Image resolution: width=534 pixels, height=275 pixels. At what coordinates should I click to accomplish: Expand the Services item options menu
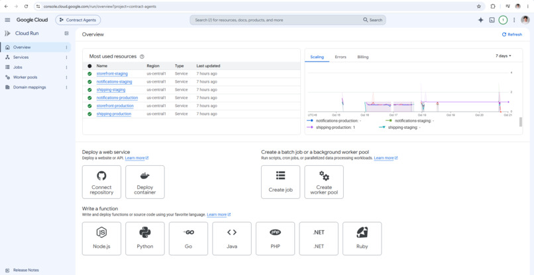point(66,58)
